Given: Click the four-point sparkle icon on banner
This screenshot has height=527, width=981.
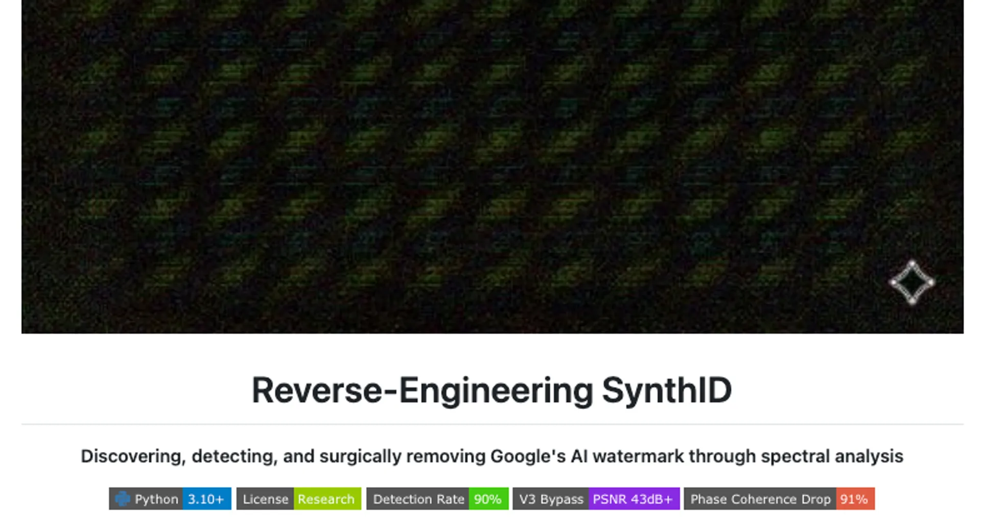Looking at the screenshot, I should (x=912, y=282).
